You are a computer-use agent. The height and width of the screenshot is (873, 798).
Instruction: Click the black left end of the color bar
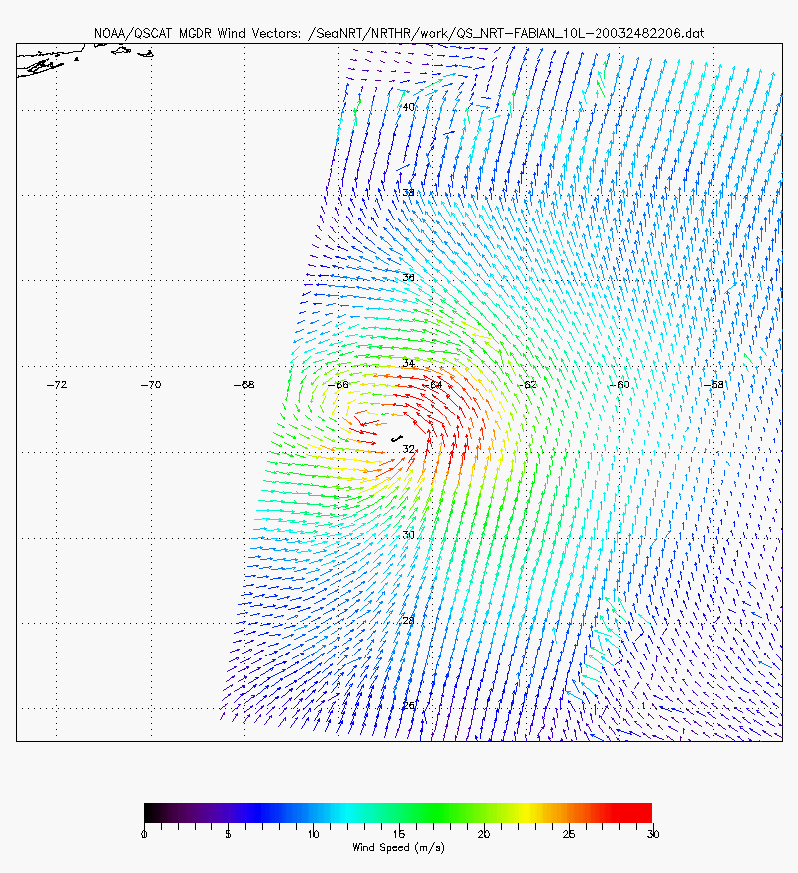150,813
